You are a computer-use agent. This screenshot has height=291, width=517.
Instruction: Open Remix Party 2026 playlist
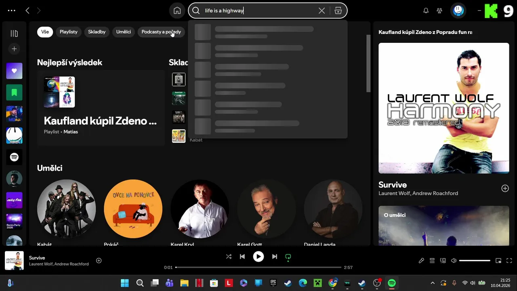coord(14,222)
